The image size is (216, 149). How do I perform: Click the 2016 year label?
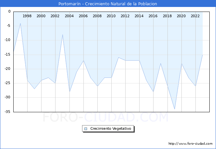[x=153, y=16]
